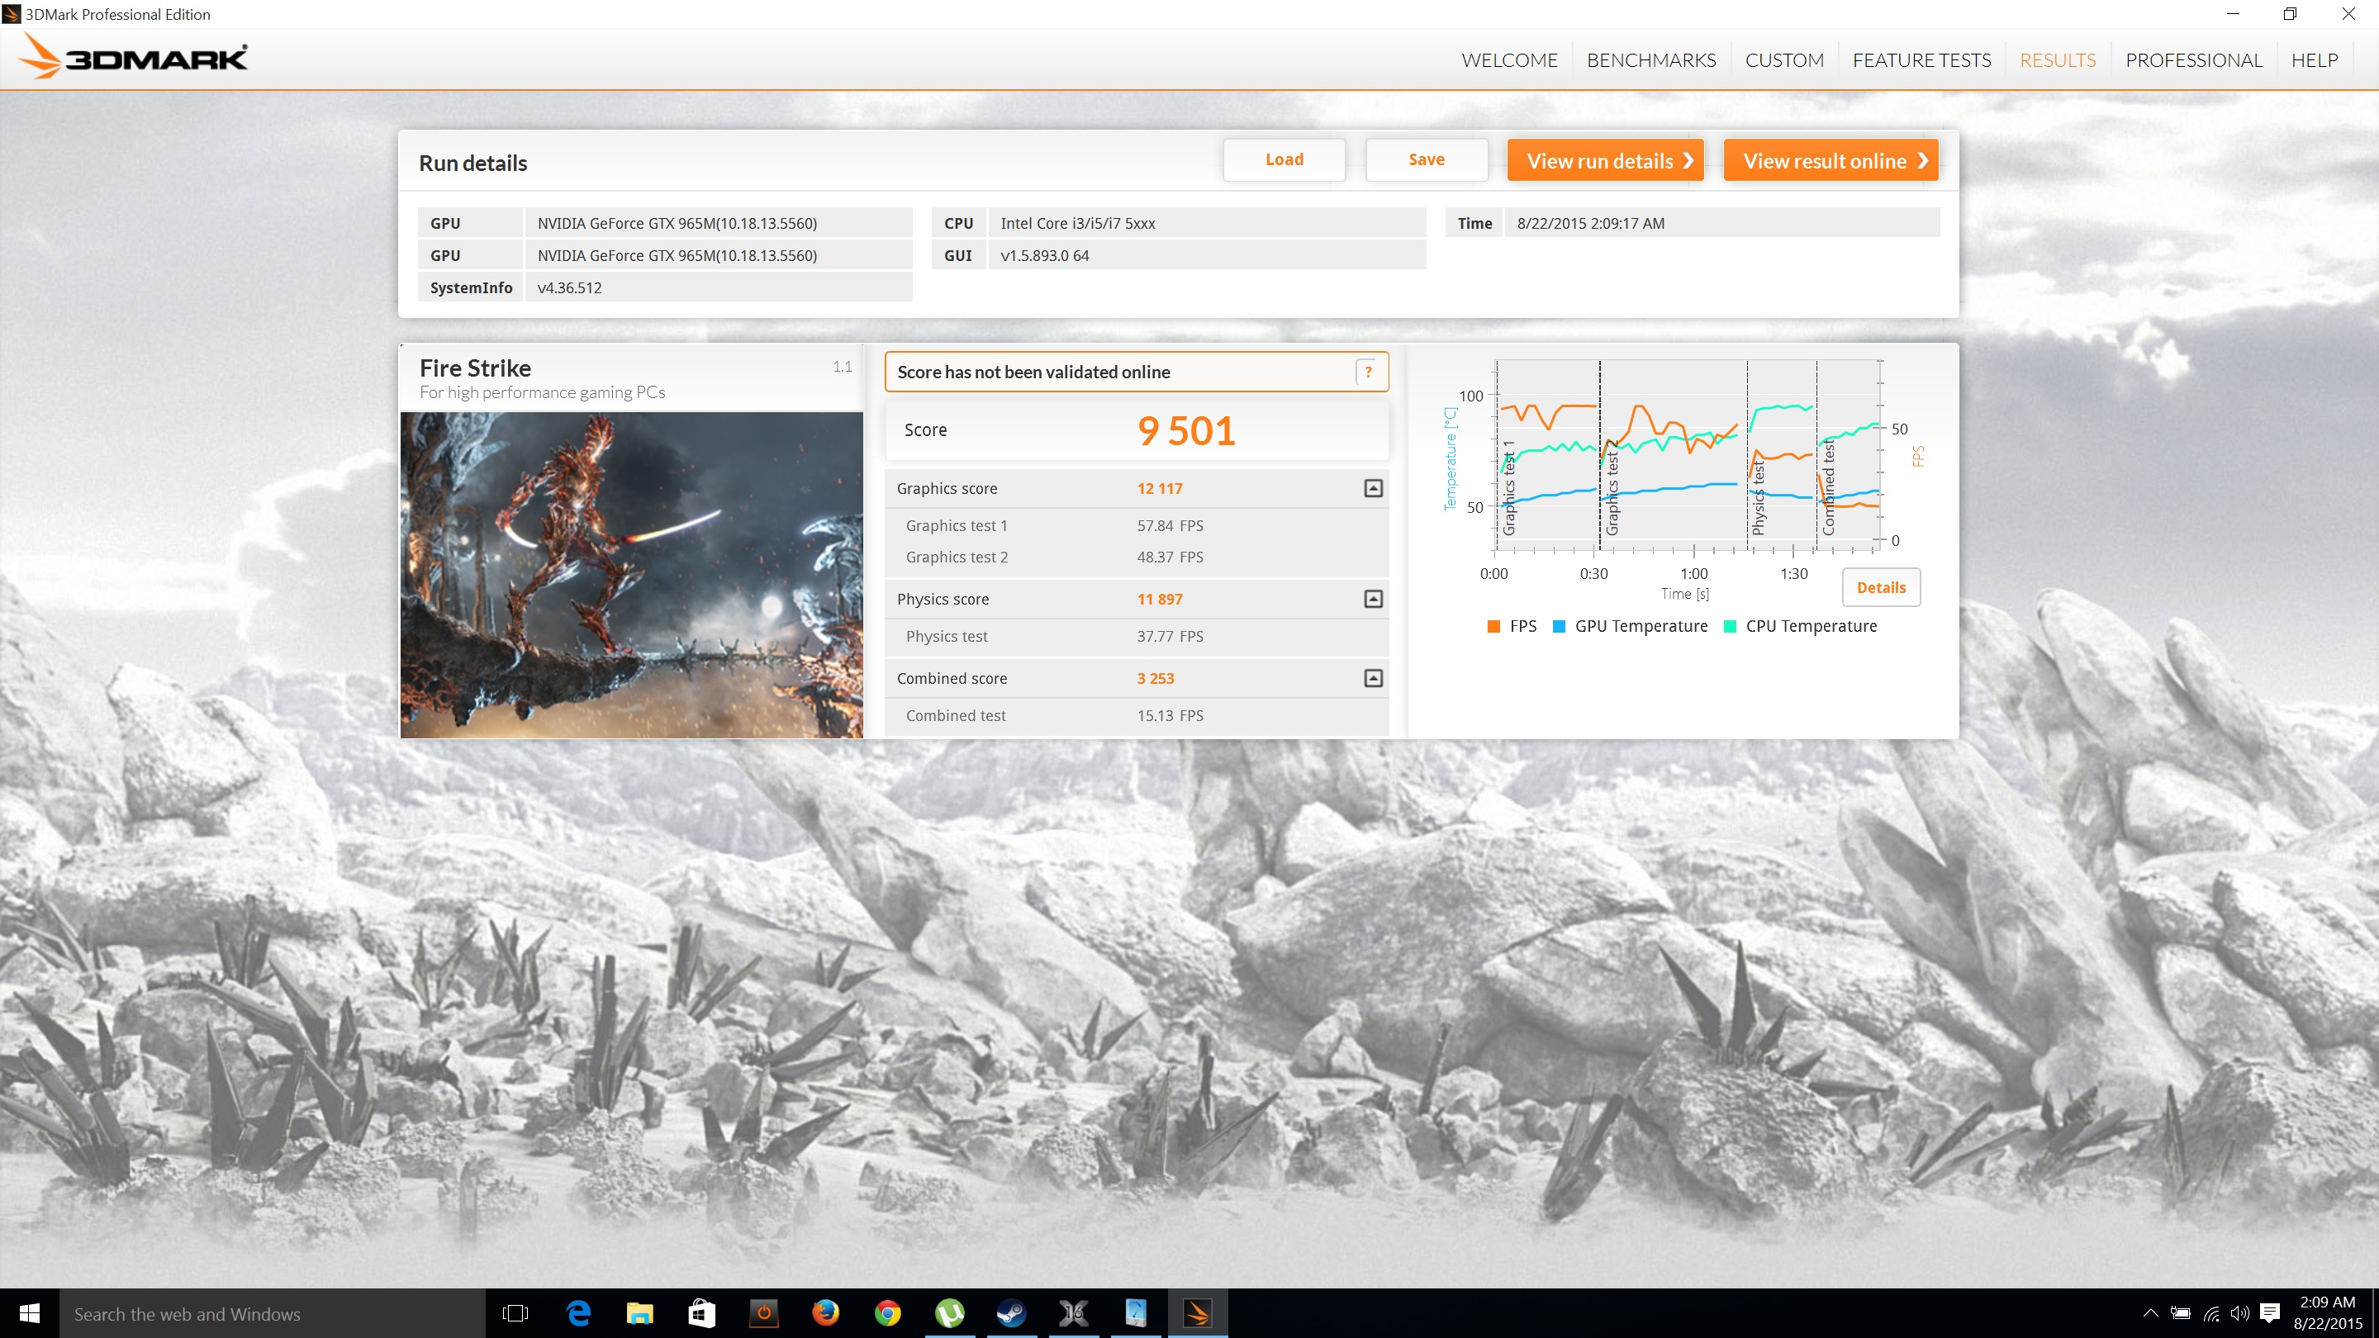Click the 3DMark taskbar icon
This screenshot has height=1338, width=2379.
1198,1313
